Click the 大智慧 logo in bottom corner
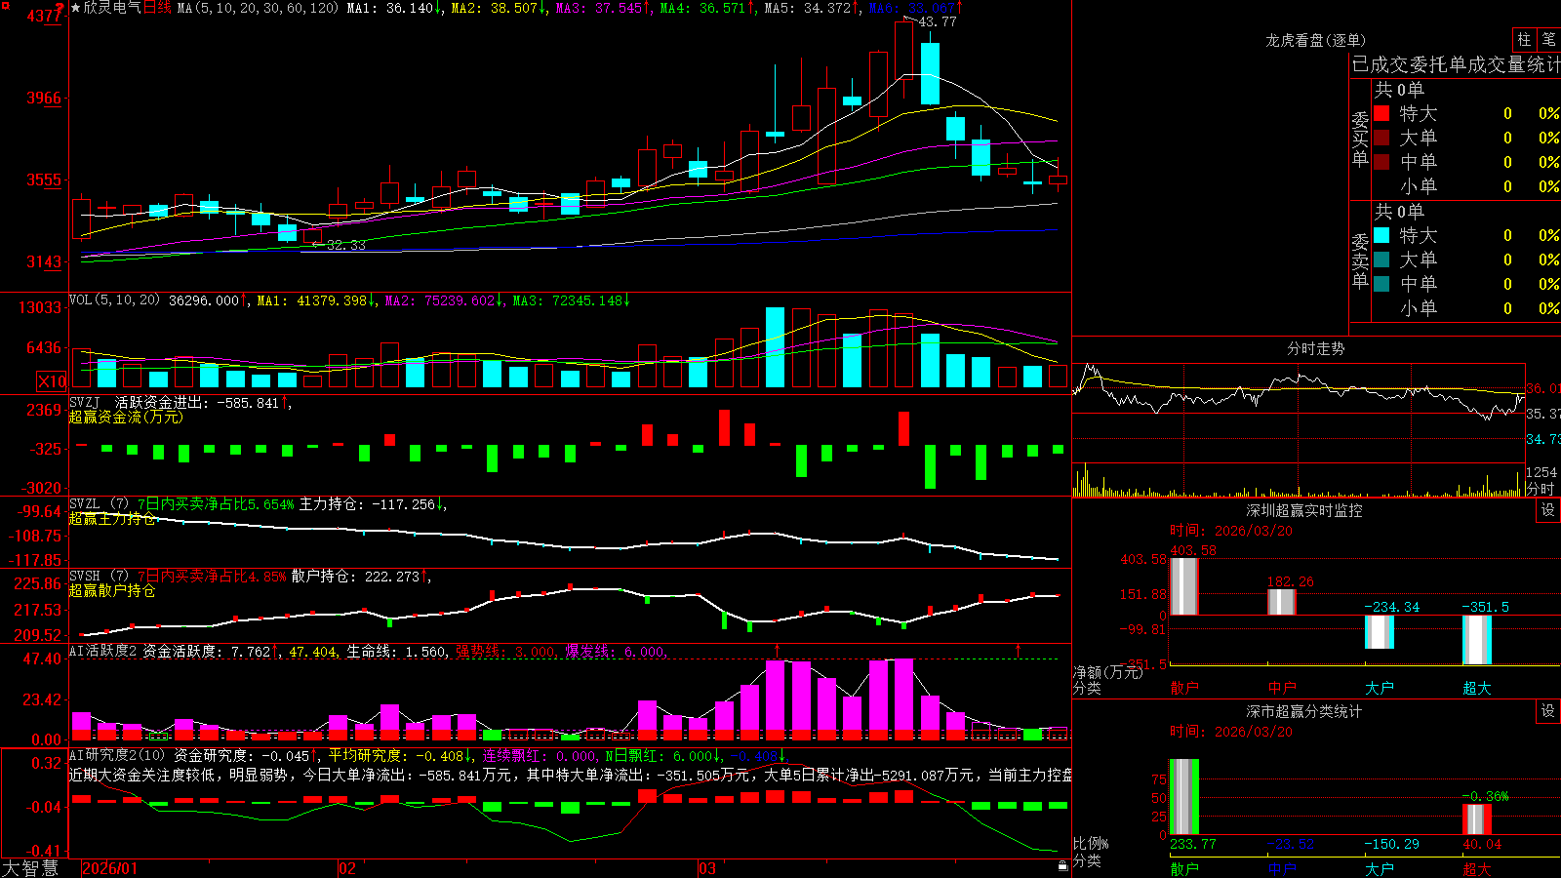The image size is (1561, 878). pyautogui.click(x=30, y=868)
